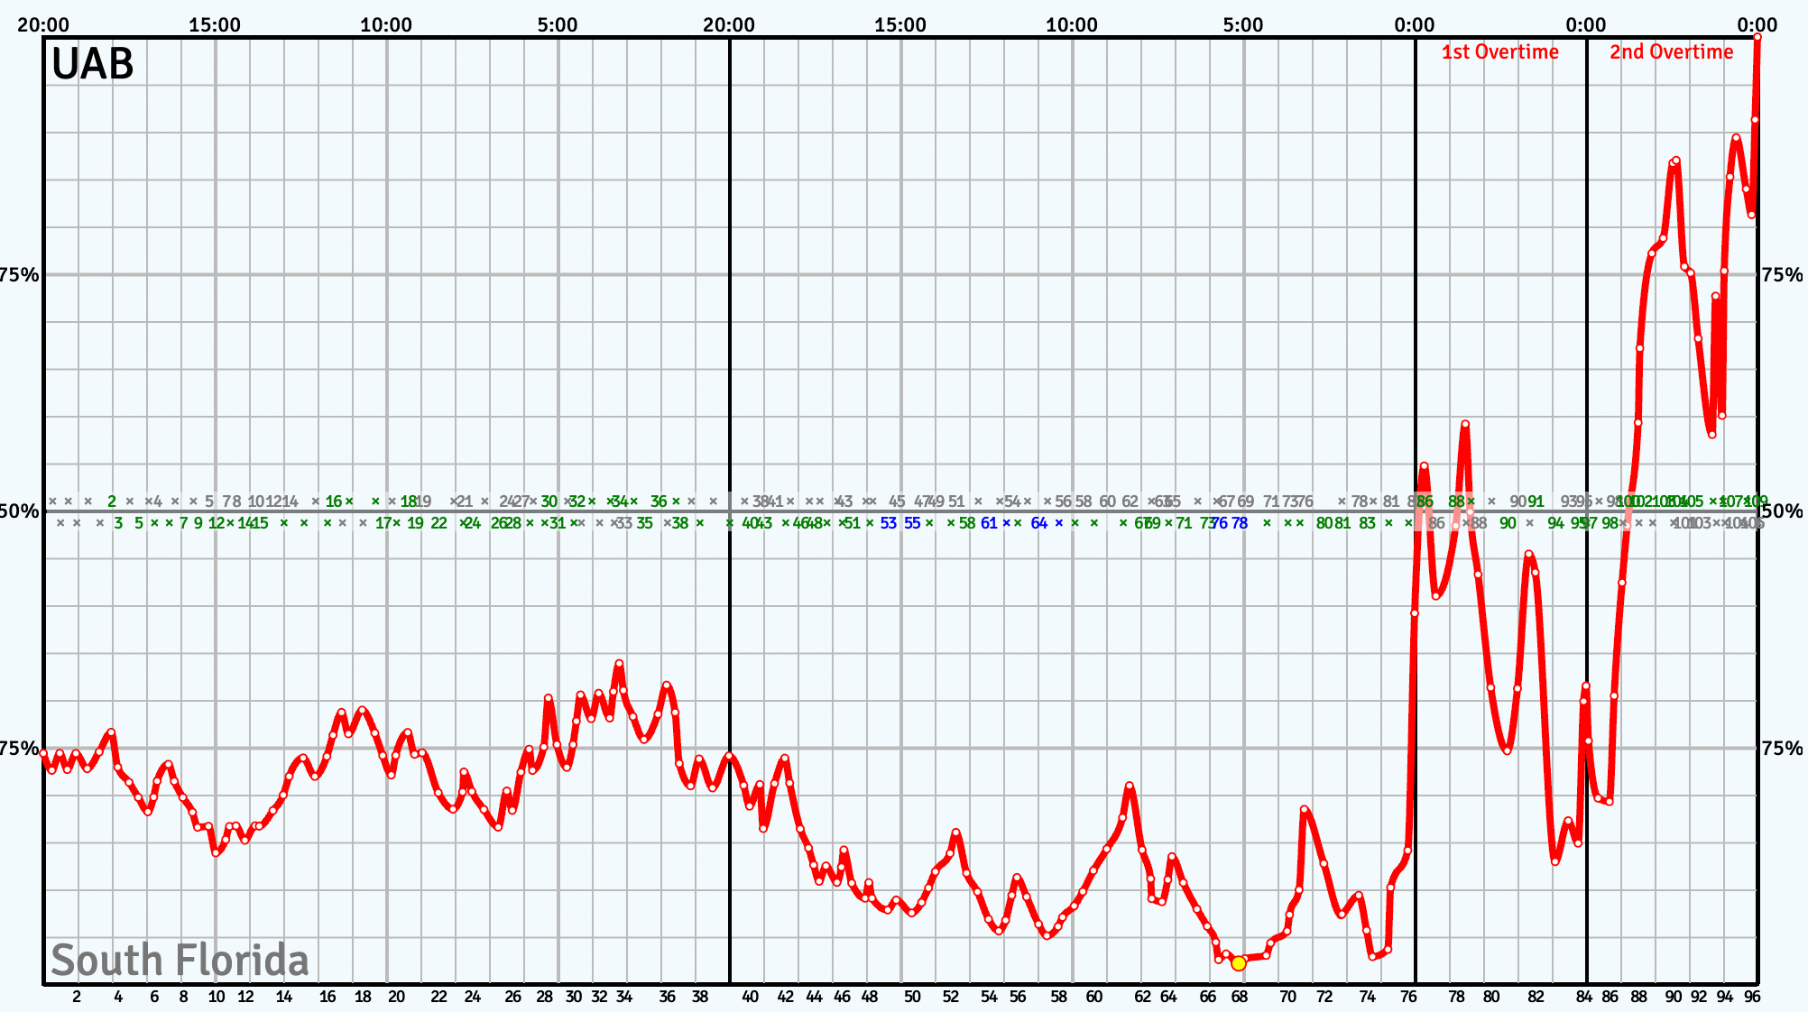1808x1012 pixels.
Task: Click the final data point at chart top-right
Action: click(x=1757, y=37)
